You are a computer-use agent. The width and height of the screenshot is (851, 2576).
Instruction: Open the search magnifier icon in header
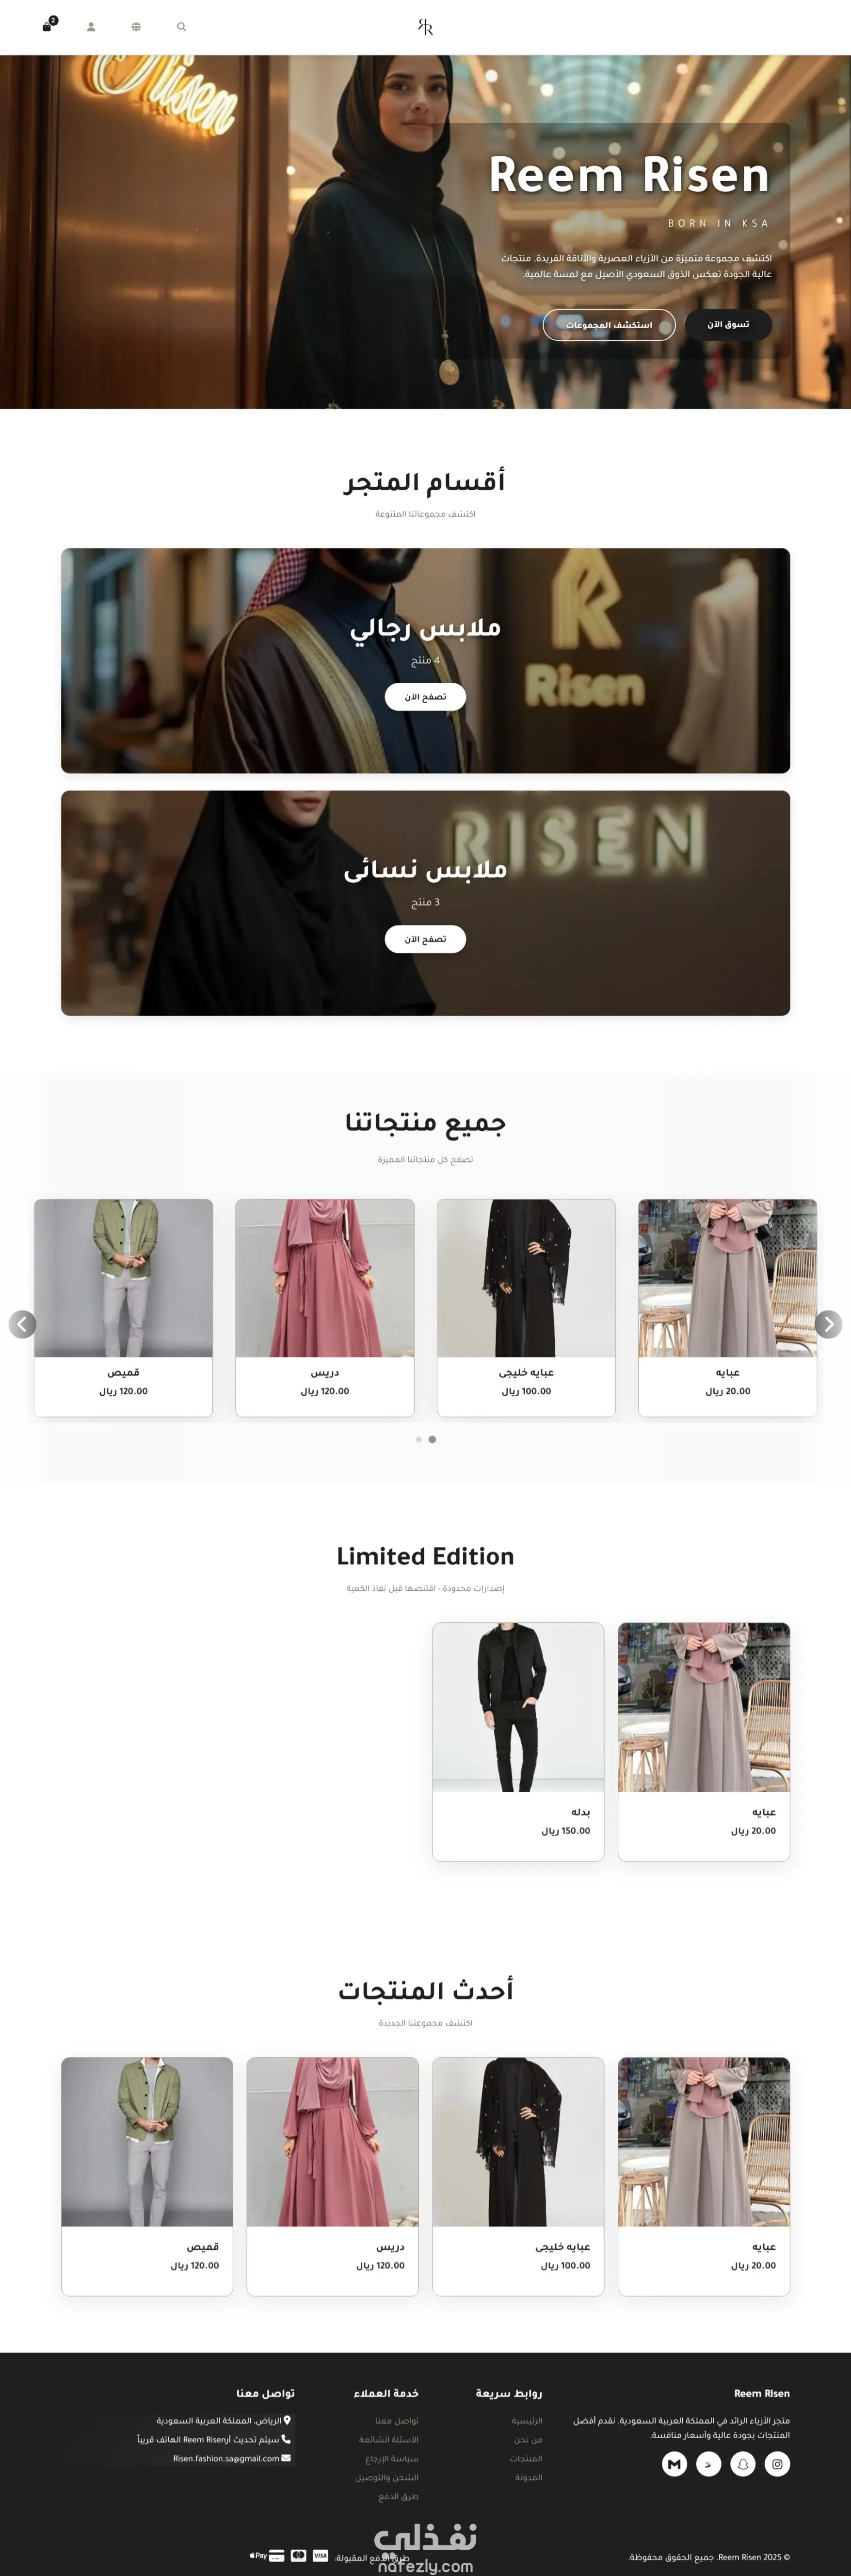point(182,27)
